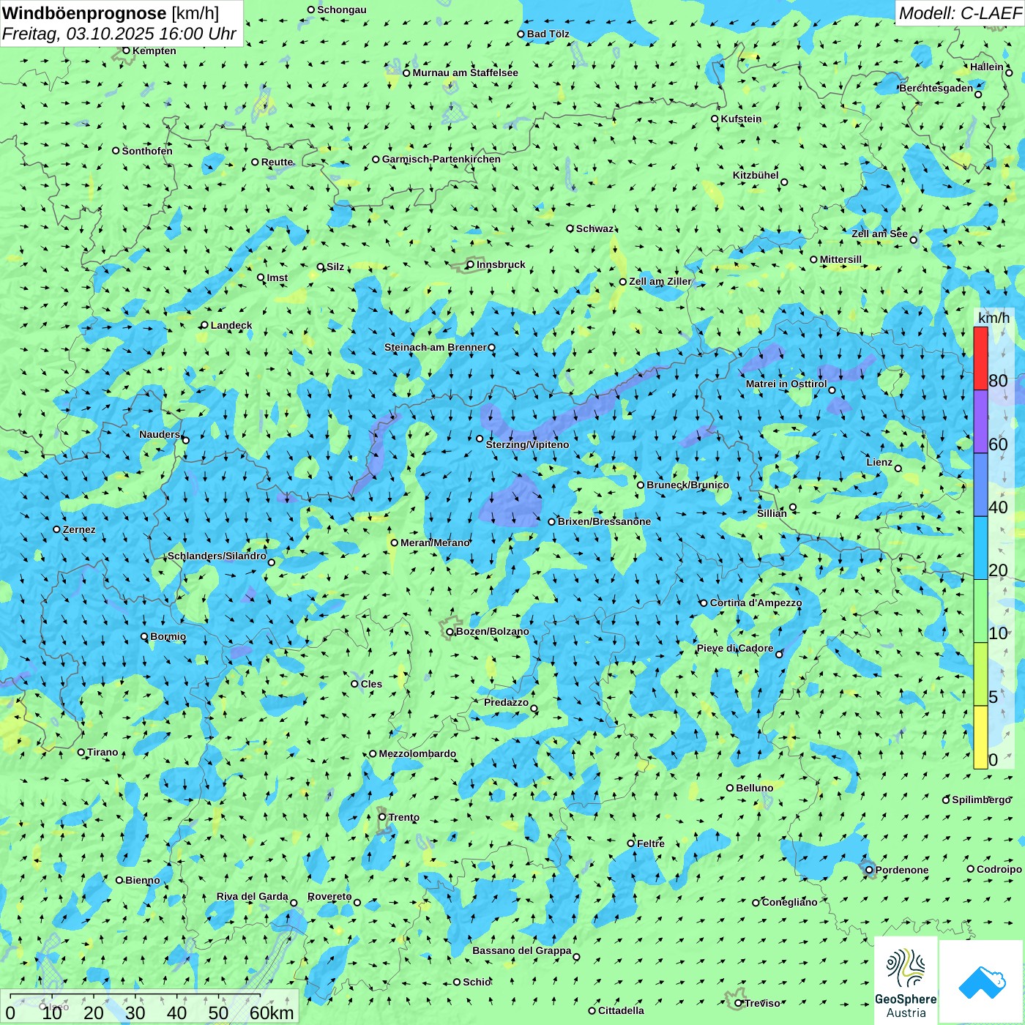Screen dimensions: 1025x1025
Task: Click the light blue 20-40 legend color
Action: 980,548
